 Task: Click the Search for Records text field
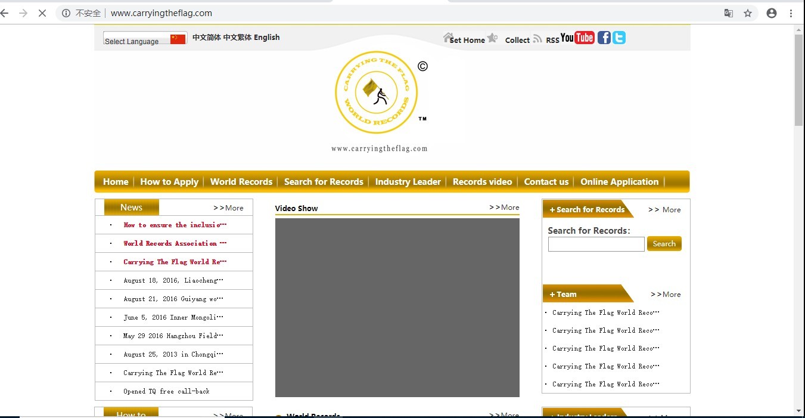point(596,244)
